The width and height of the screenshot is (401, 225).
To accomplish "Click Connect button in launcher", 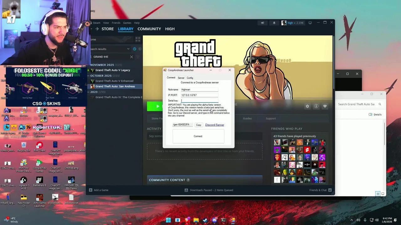I will [198, 136].
